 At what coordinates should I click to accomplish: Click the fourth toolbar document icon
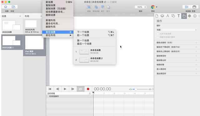pos(108,7)
